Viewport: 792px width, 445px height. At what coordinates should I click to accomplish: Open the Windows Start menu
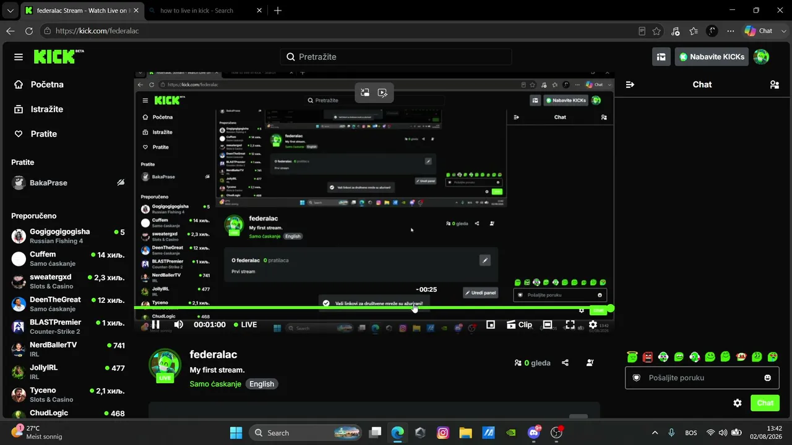pyautogui.click(x=236, y=433)
